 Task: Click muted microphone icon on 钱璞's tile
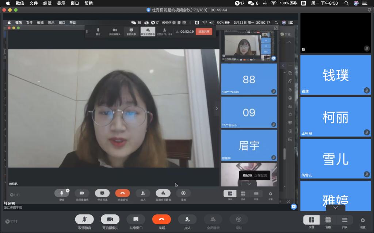[x=366, y=90]
